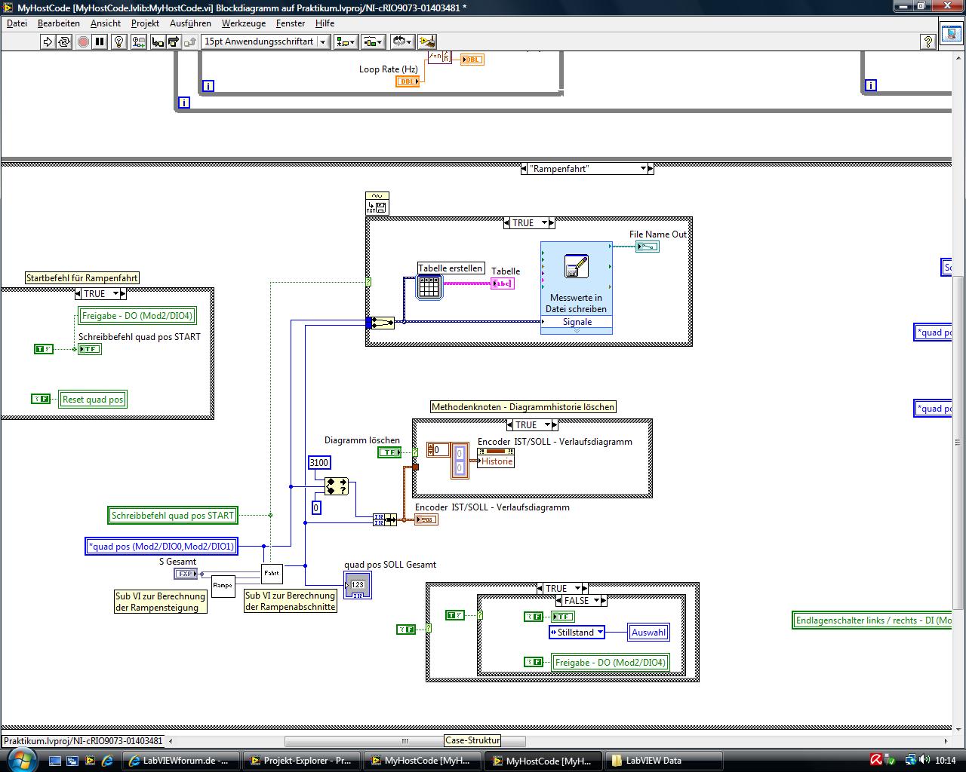Open the 'Rampenfahrt' case selector dropdown
Image resolution: width=966 pixels, height=772 pixels.
coord(644,169)
